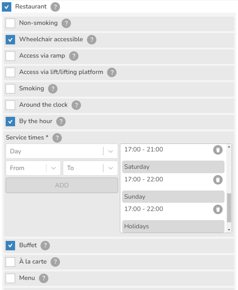Image resolution: width=238 pixels, height=290 pixels.
Task: Delete the Saturday 17:00 - 22:00 entry
Action: (x=218, y=180)
